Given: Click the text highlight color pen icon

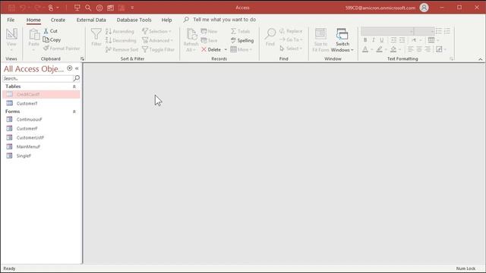Looking at the screenshot, I should coord(380,49).
